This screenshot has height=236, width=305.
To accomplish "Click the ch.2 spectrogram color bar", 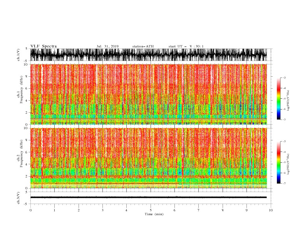I will click(278, 162).
